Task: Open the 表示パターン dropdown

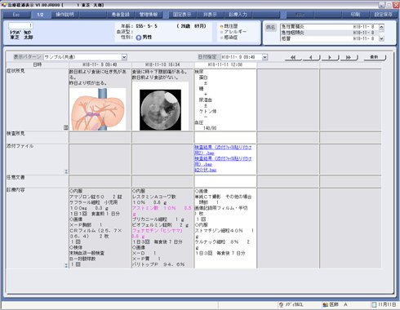Action: coord(124,57)
